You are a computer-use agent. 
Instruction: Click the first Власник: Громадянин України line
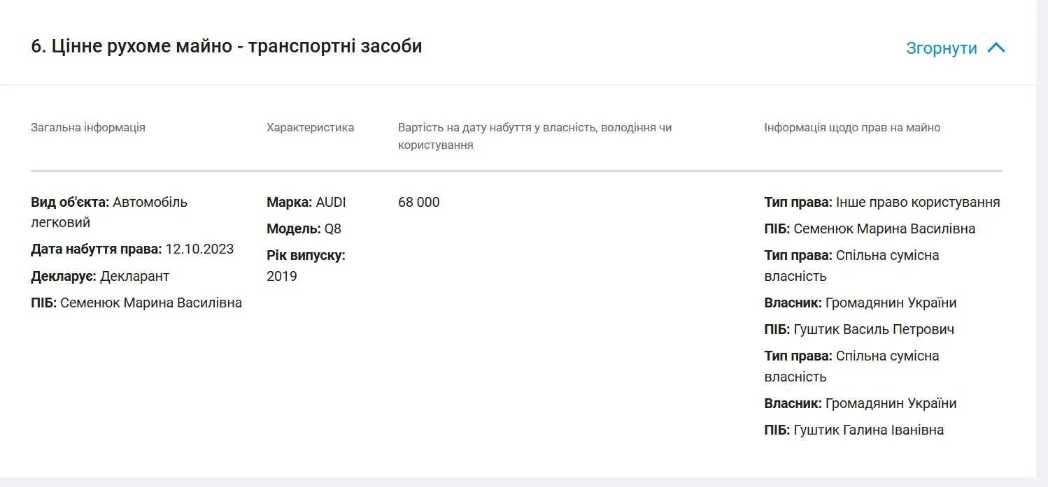tap(860, 303)
